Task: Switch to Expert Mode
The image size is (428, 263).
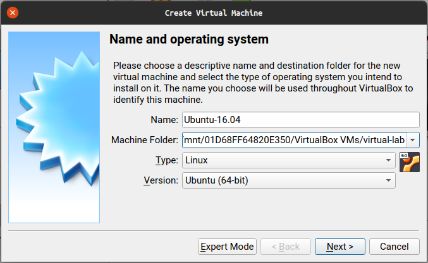Action: tap(227, 247)
